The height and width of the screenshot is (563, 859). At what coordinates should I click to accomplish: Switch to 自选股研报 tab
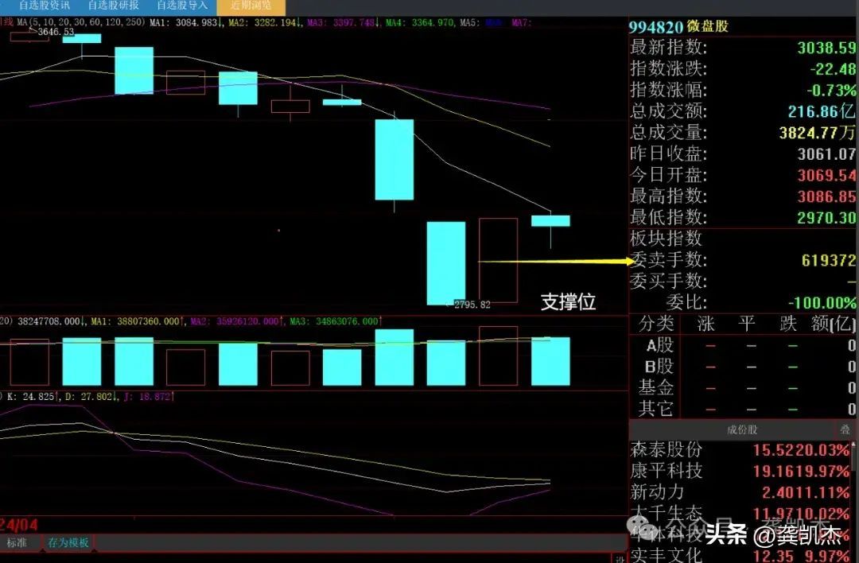coord(113,6)
